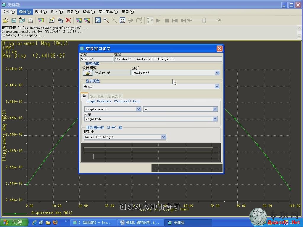Click the refit zoom window icon

click(x=123, y=20)
